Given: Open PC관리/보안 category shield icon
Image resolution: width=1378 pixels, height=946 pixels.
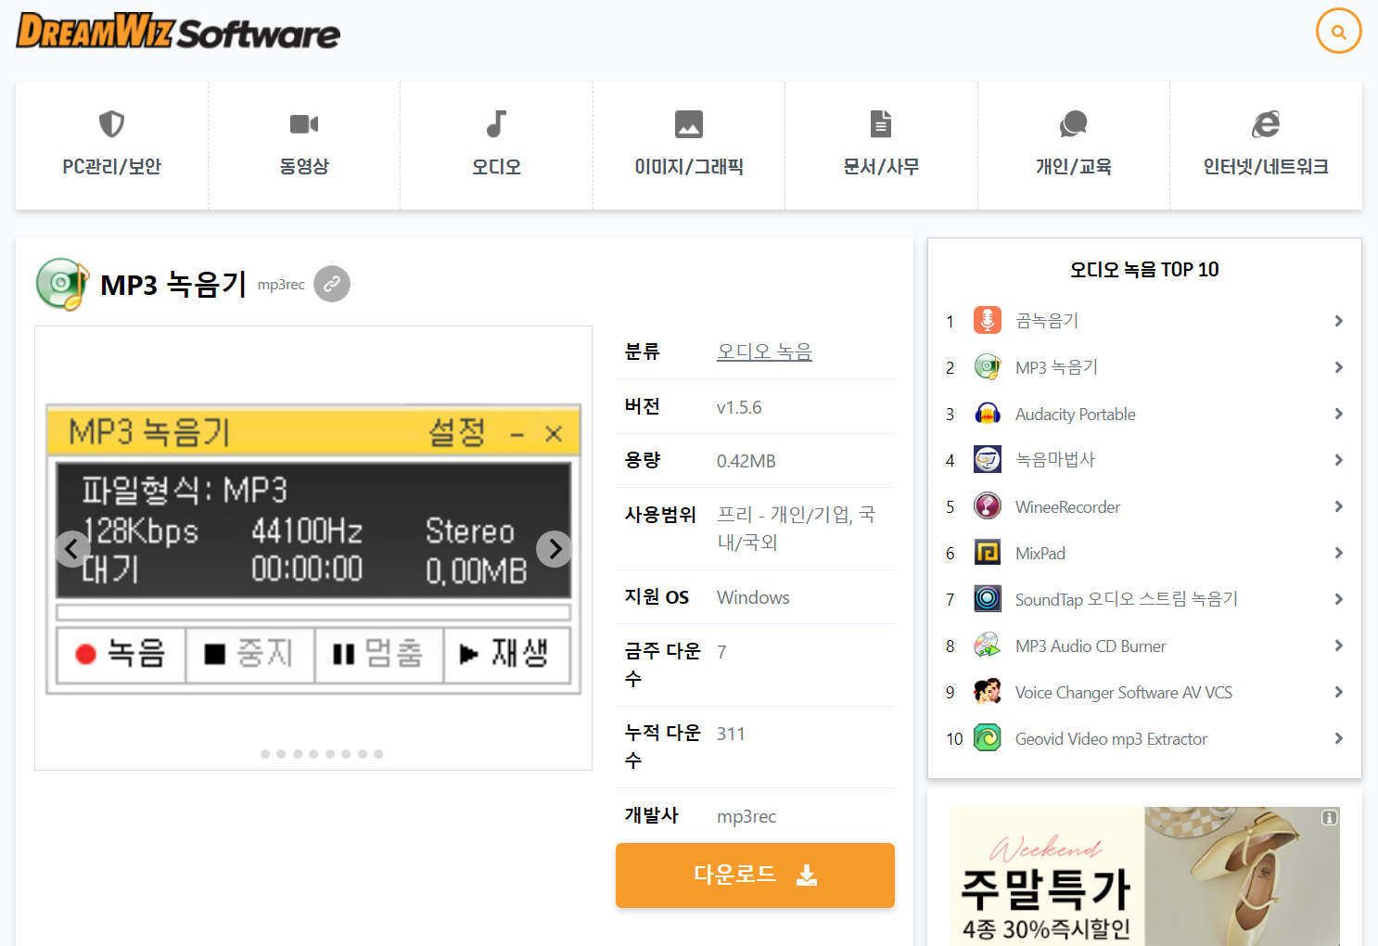Looking at the screenshot, I should pyautogui.click(x=111, y=123).
